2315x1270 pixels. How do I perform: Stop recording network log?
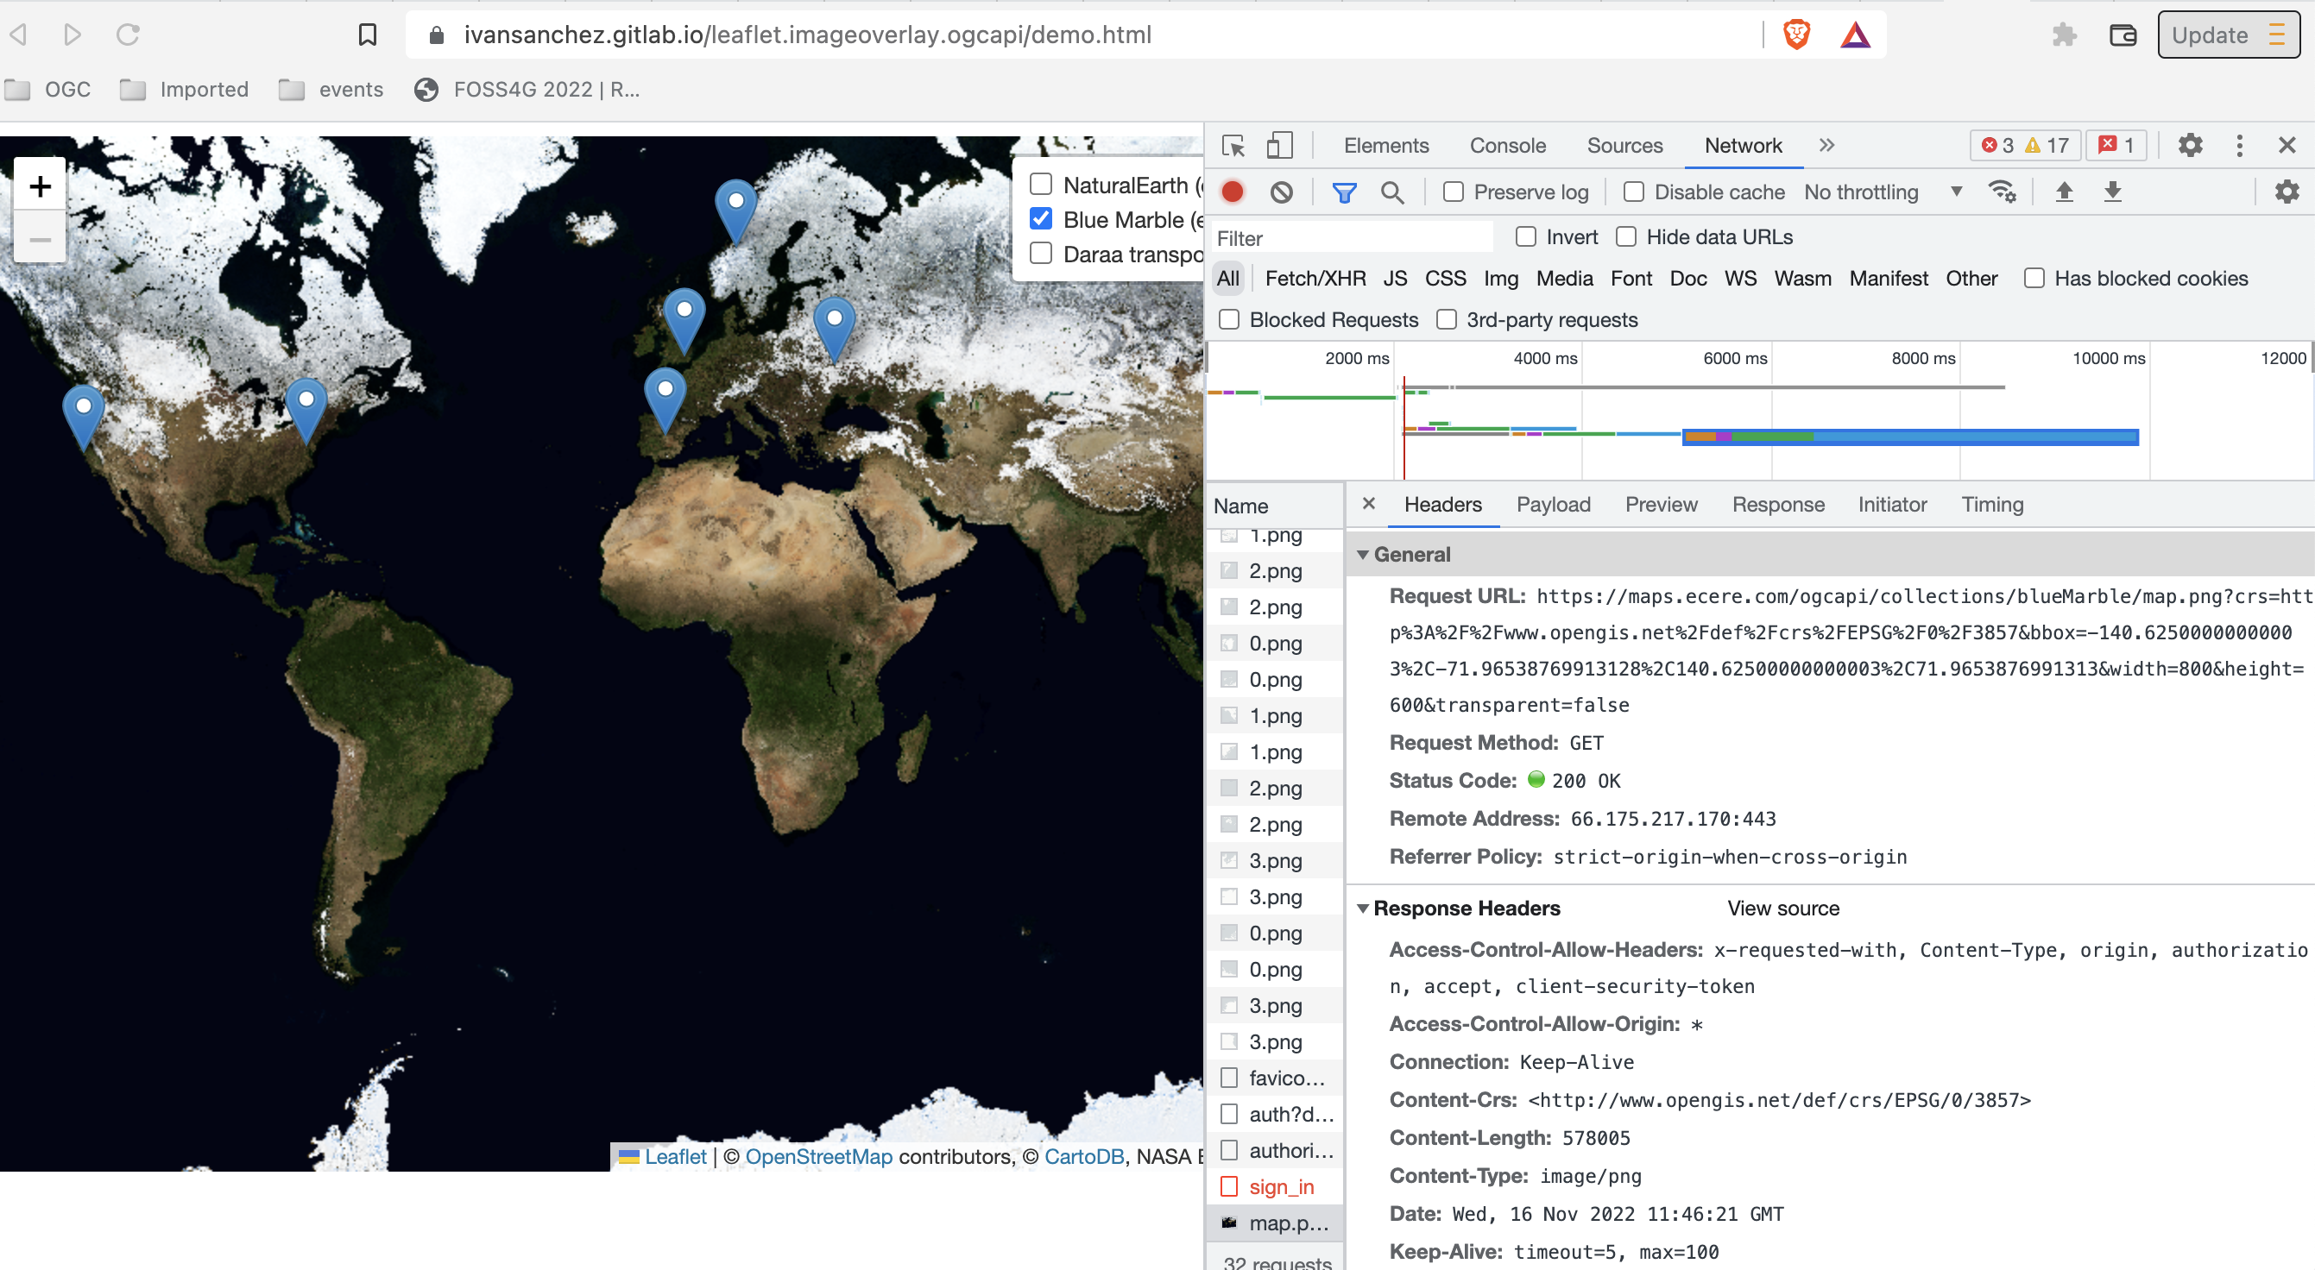1232,192
